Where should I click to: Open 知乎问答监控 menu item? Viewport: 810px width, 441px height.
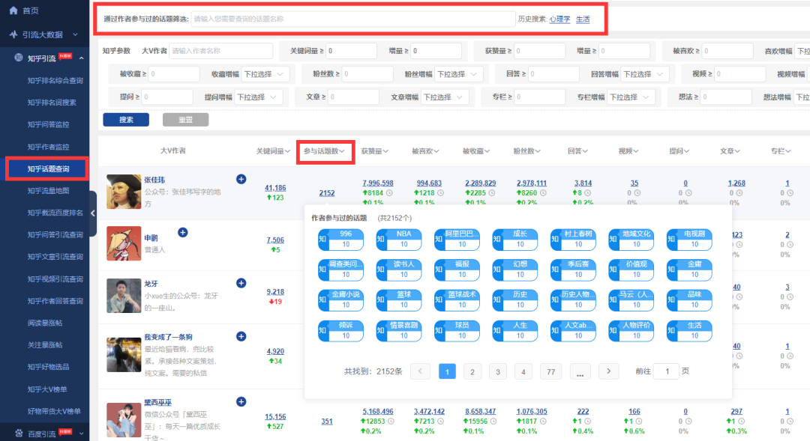pos(49,124)
